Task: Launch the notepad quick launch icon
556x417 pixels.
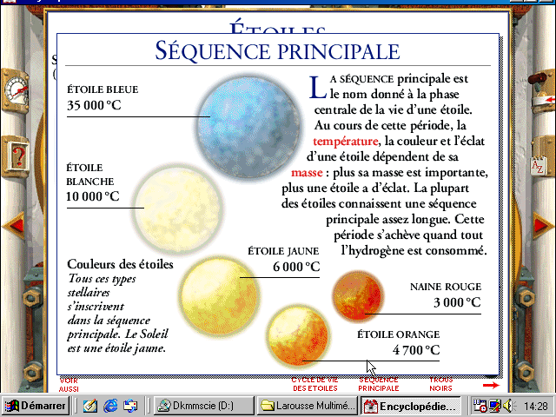Action: (x=90, y=406)
